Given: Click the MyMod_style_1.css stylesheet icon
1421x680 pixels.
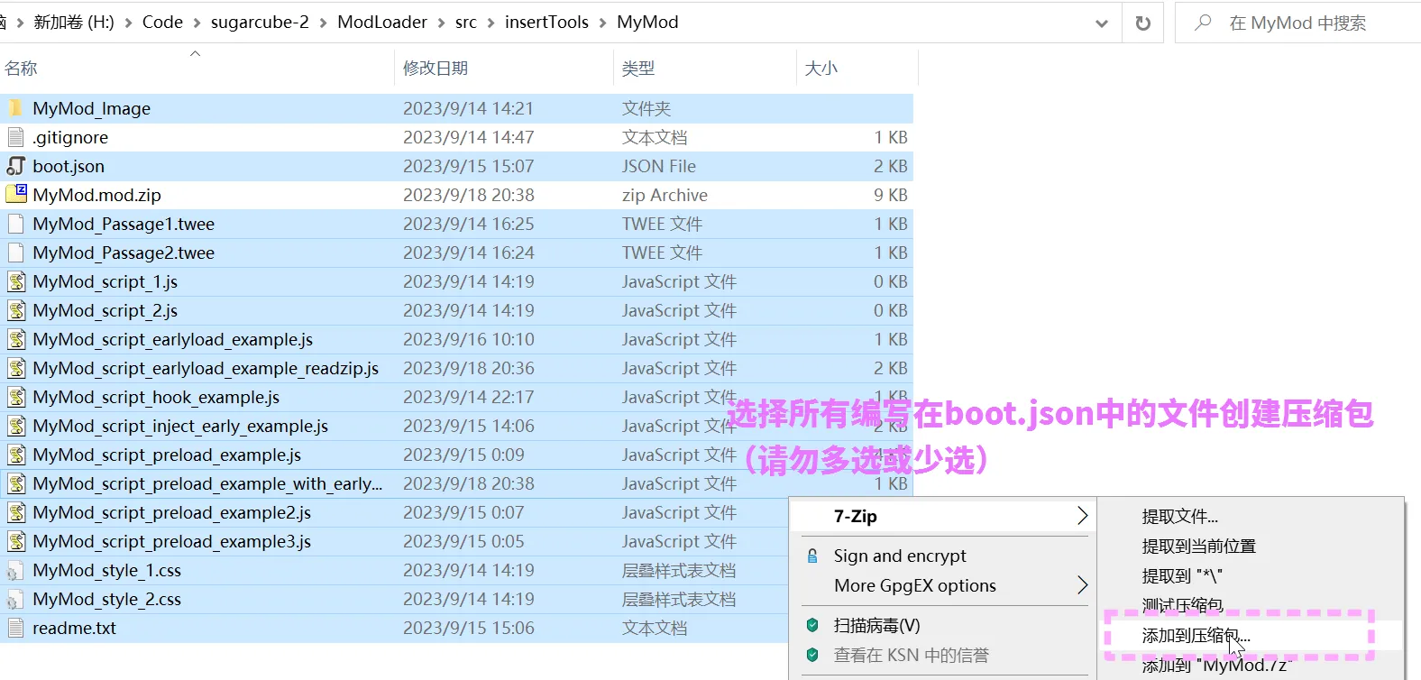Looking at the screenshot, I should click(x=15, y=570).
